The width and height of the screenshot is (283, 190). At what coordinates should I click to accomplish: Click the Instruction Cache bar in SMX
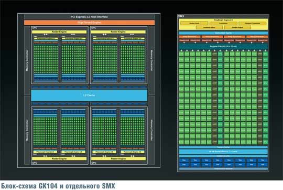point(223,33)
